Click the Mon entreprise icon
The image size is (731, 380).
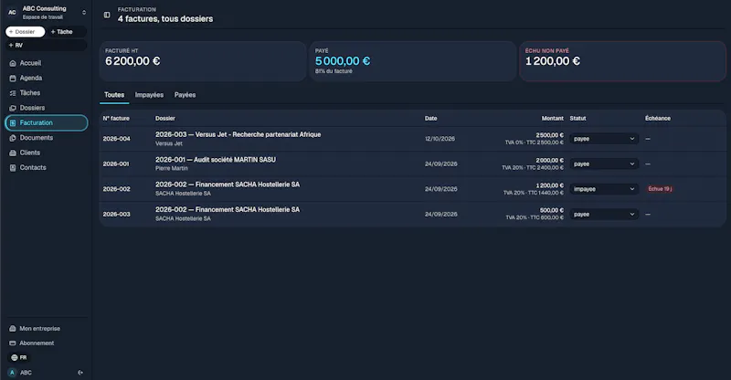[13, 329]
